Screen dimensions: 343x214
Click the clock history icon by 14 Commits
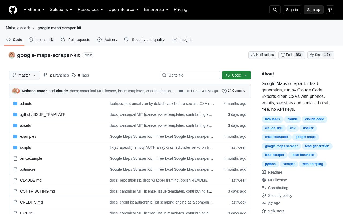225,91
